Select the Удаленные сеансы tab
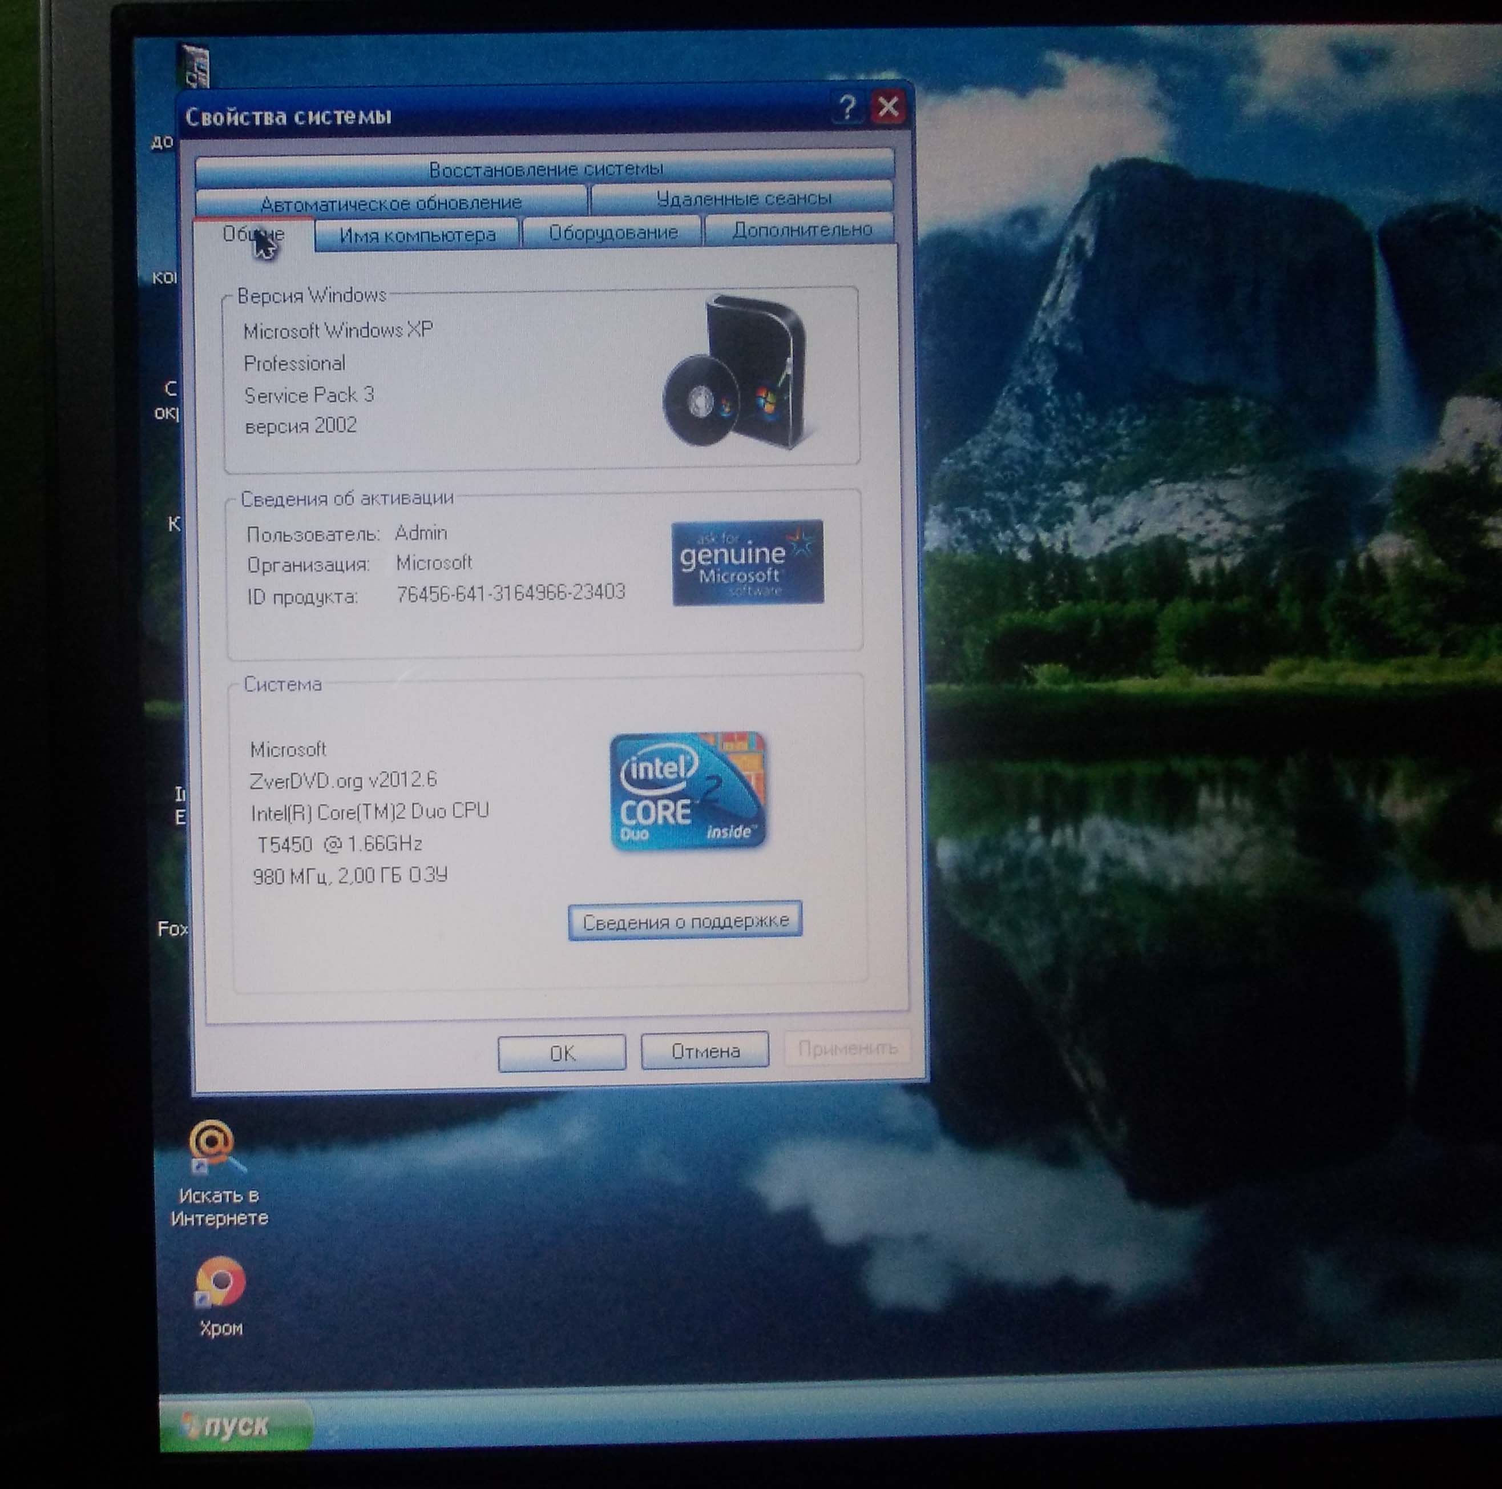This screenshot has width=1502, height=1489. (x=742, y=198)
